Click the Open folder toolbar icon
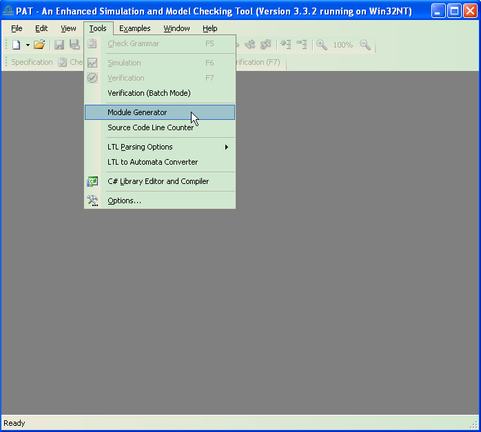Image resolution: width=481 pixels, height=432 pixels. 39,45
